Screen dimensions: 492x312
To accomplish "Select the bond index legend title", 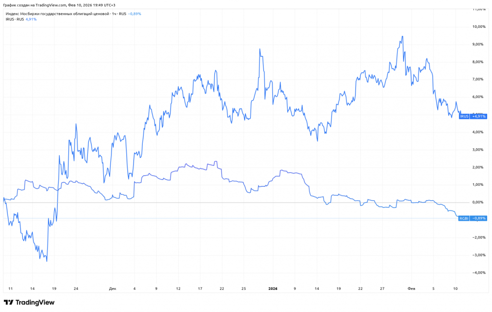I will tap(61, 14).
